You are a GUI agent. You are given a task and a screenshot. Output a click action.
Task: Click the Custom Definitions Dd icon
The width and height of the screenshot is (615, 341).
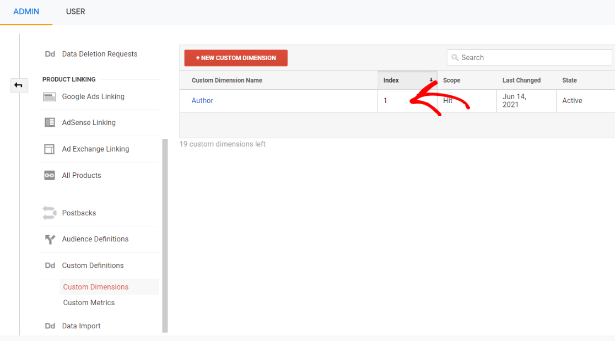point(50,266)
